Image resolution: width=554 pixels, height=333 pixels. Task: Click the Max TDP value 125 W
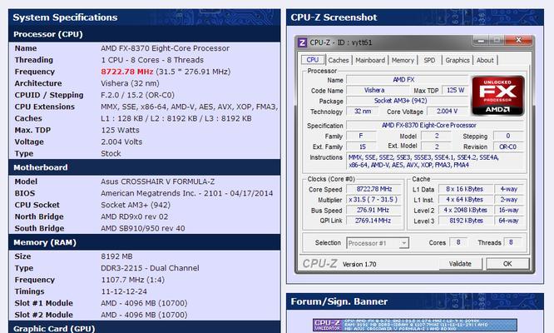coord(455,90)
